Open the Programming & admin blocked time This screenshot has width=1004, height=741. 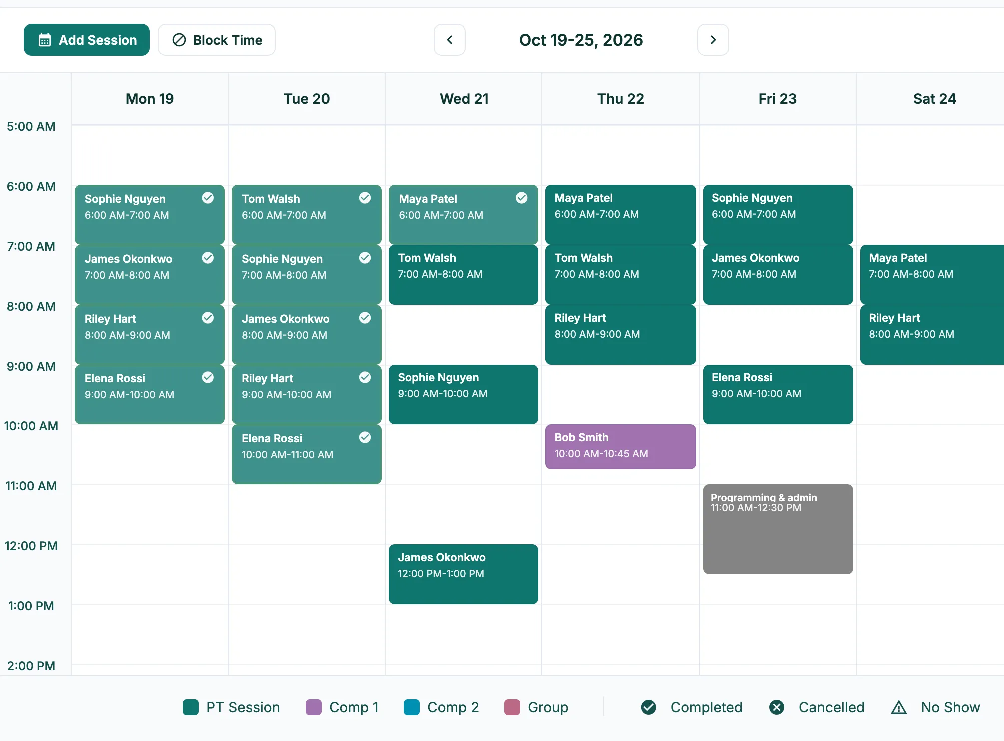tap(778, 529)
